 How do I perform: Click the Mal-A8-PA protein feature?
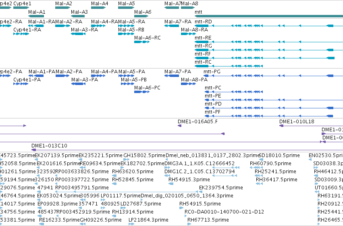[x=188, y=84]
